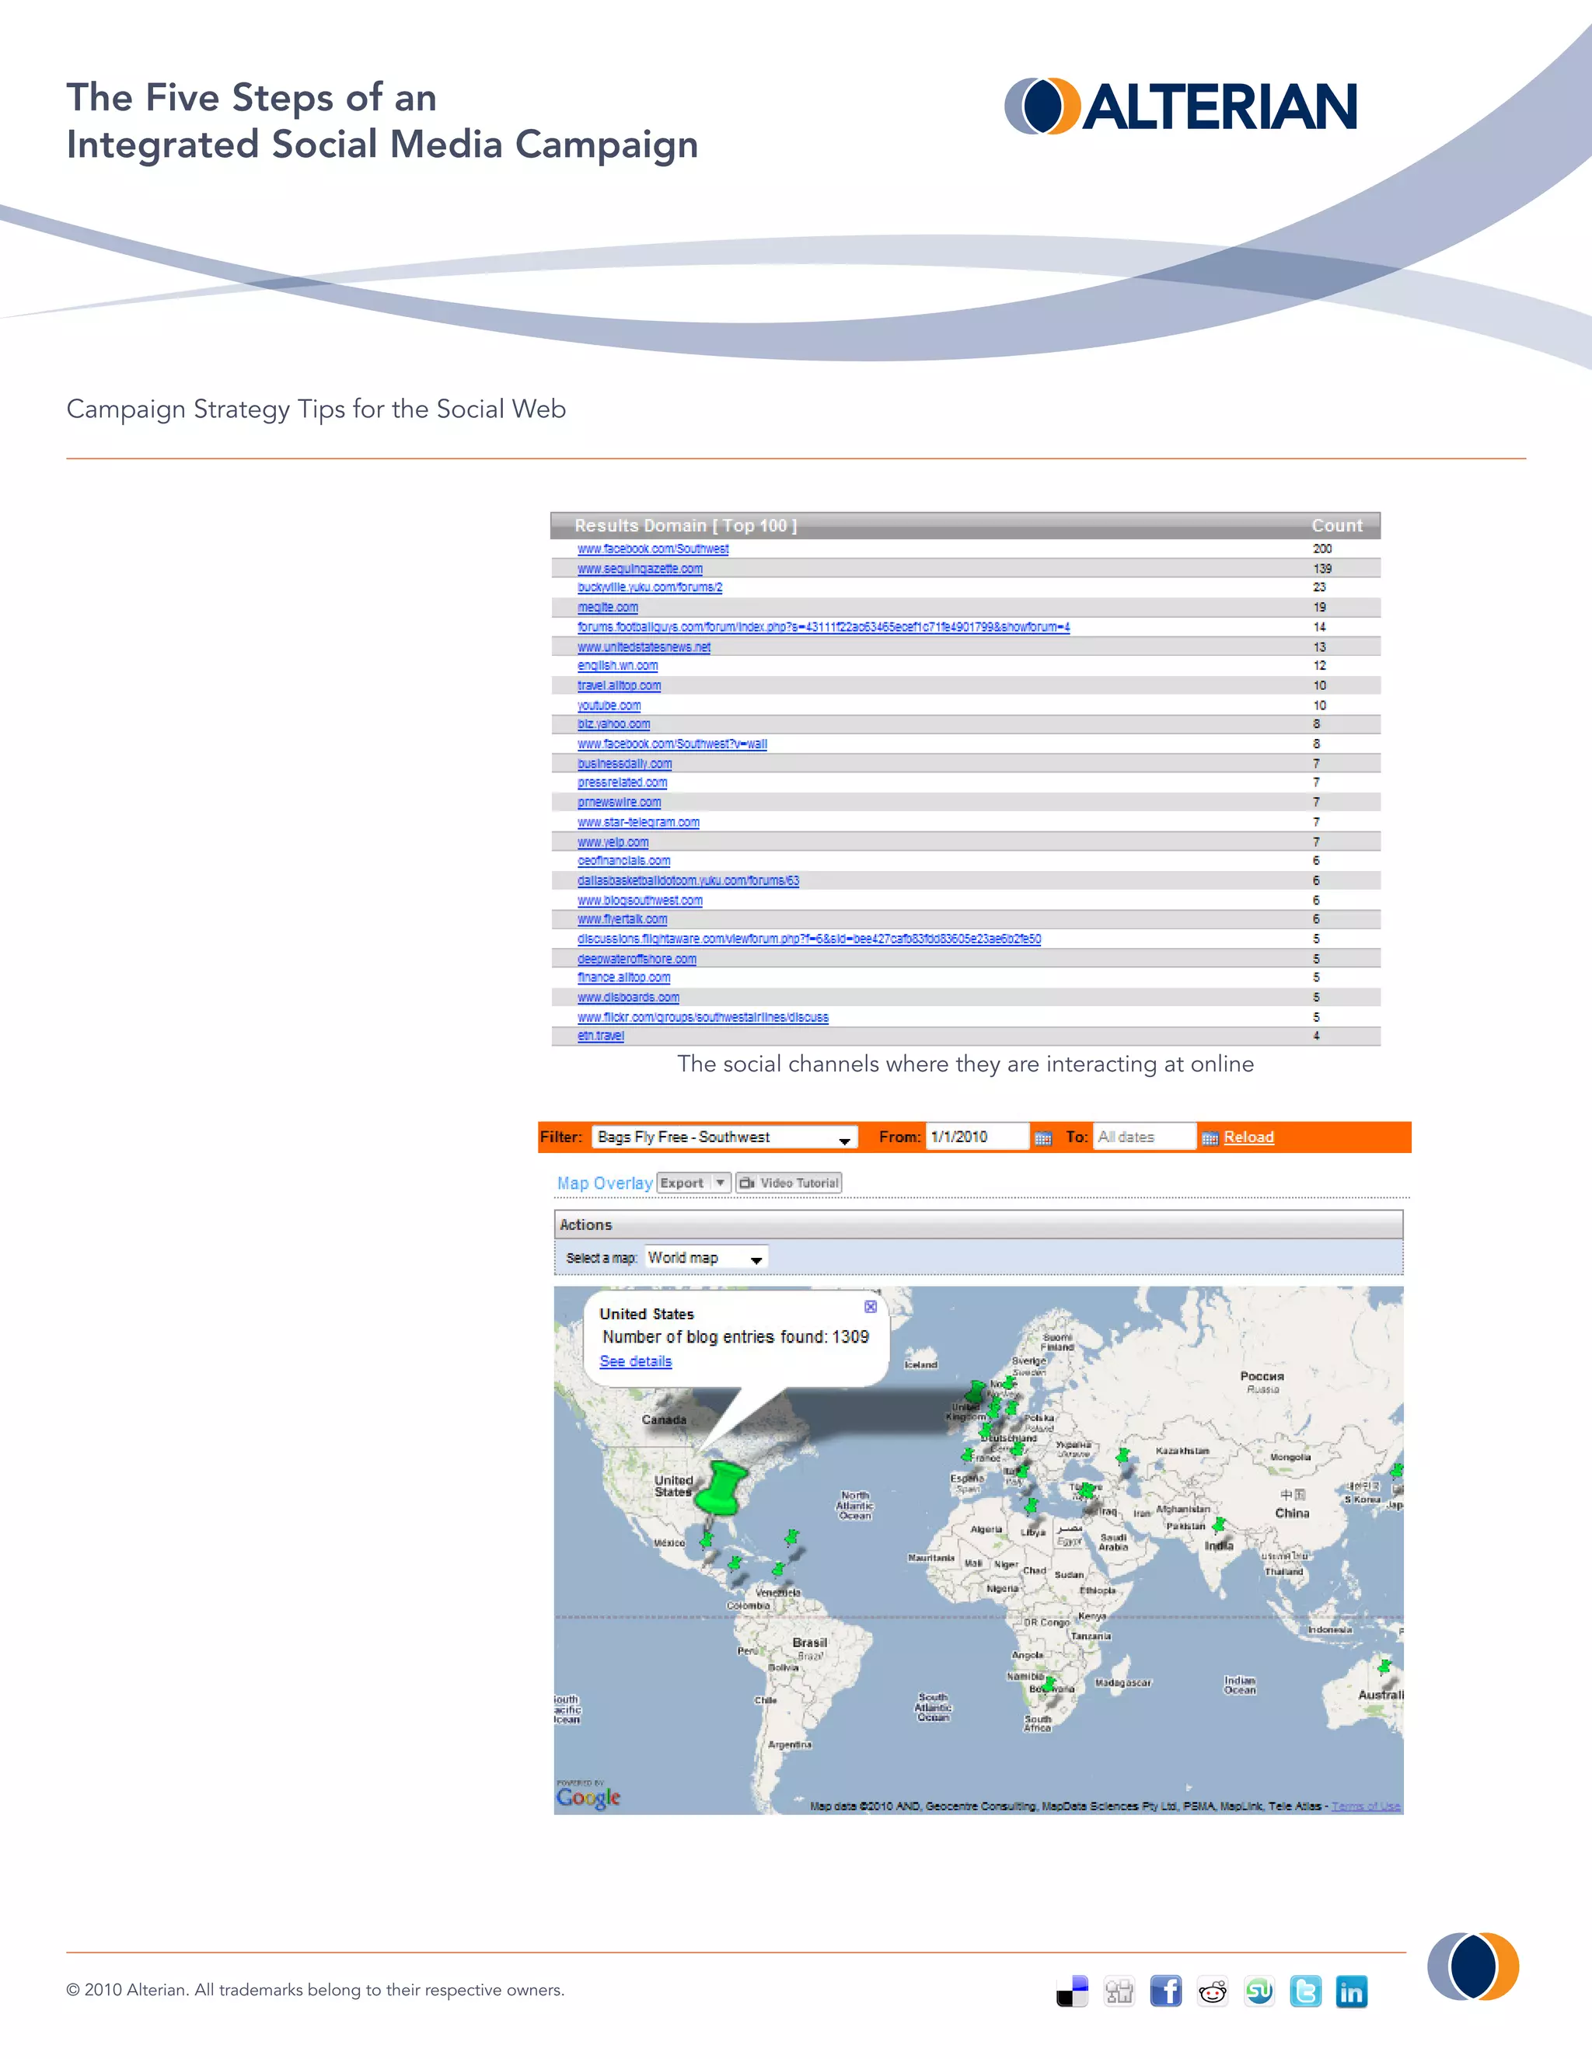The width and height of the screenshot is (1592, 2059).
Task: Open www.facebook.com/Southwest domain link
Action: point(653,549)
